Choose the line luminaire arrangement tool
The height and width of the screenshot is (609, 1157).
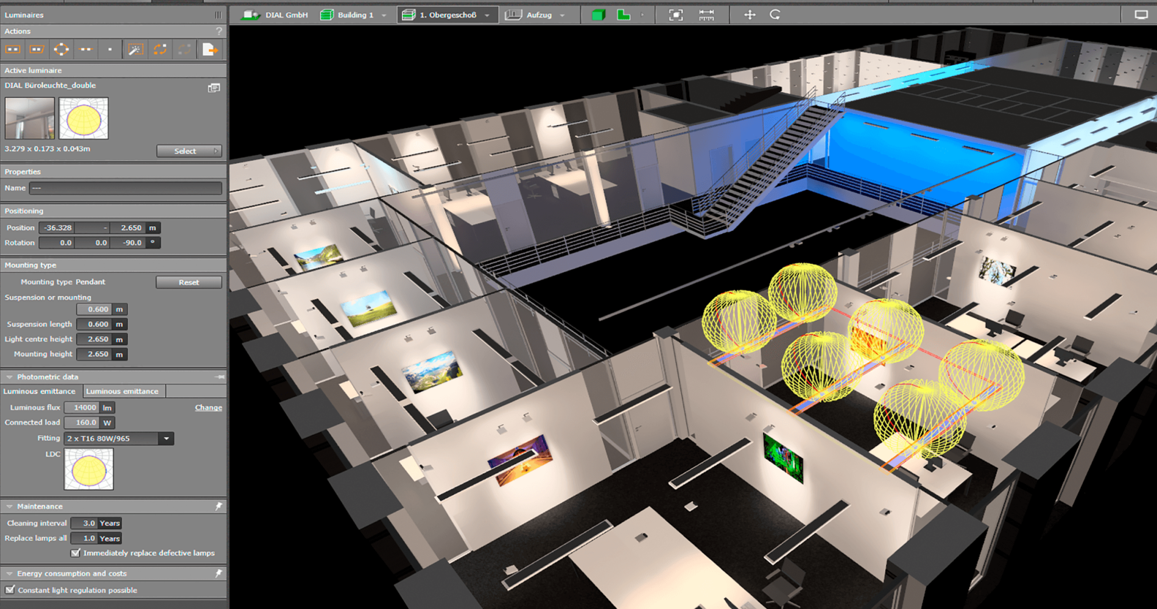click(86, 49)
